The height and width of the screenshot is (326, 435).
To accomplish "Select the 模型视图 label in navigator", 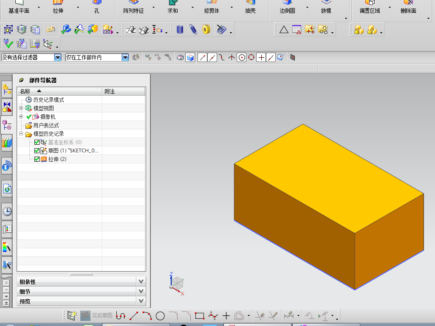I will point(44,108).
